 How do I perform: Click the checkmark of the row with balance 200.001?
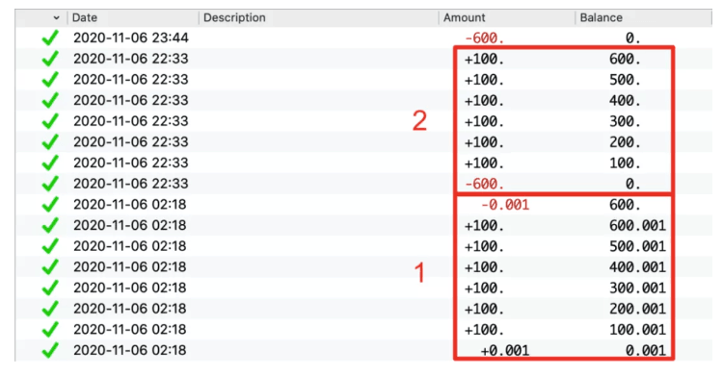point(50,308)
